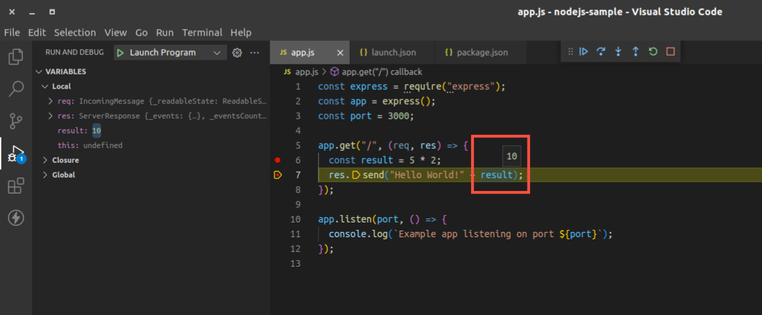Open launch.json via the gear icon
Image resolution: width=762 pixels, height=315 pixels.
237,52
